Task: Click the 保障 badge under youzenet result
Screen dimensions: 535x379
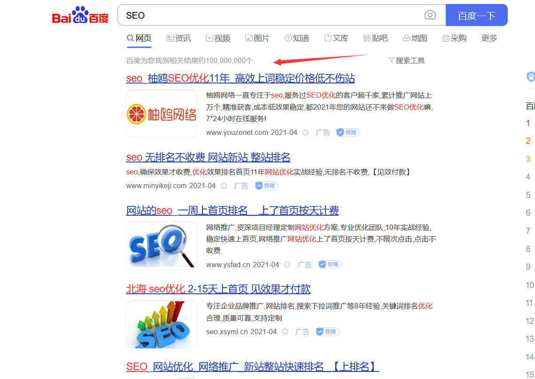Action: [x=348, y=132]
